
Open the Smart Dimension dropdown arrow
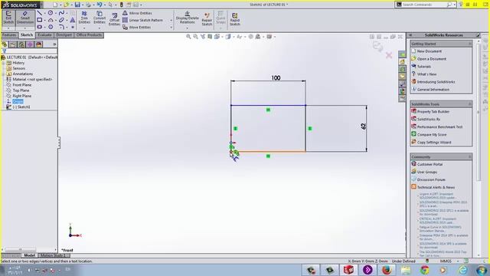pyautogui.click(x=25, y=28)
